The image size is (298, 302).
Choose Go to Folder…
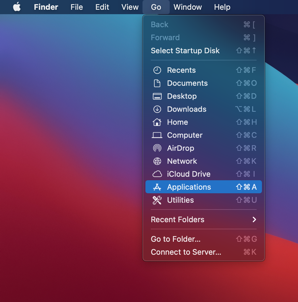204,239
